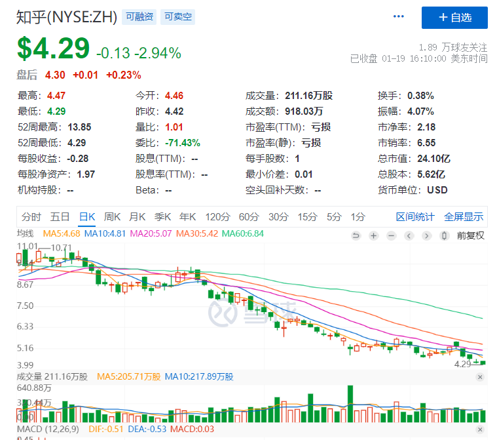Click the 10.71 high marker on chart

tap(61, 248)
